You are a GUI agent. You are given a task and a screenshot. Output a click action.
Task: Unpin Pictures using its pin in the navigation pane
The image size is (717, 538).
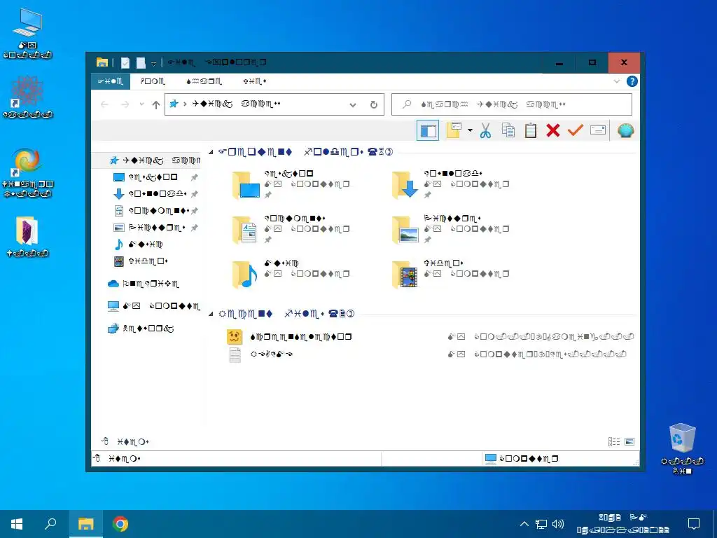[195, 228]
